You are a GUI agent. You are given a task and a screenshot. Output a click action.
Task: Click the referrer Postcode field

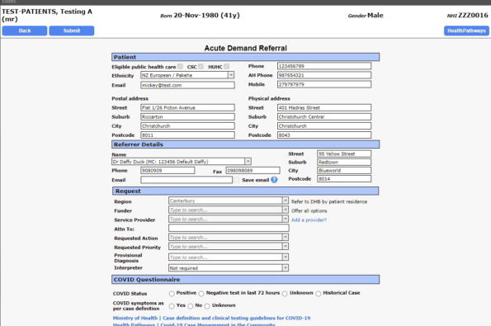click(x=344, y=179)
